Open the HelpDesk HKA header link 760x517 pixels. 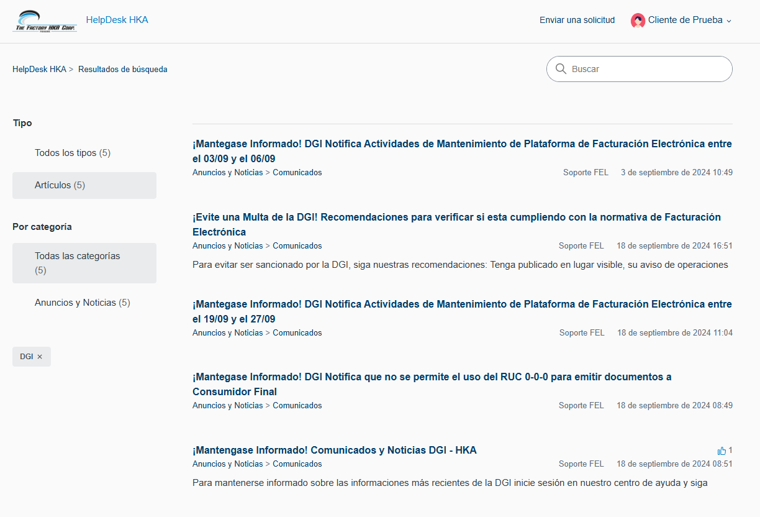tap(117, 20)
